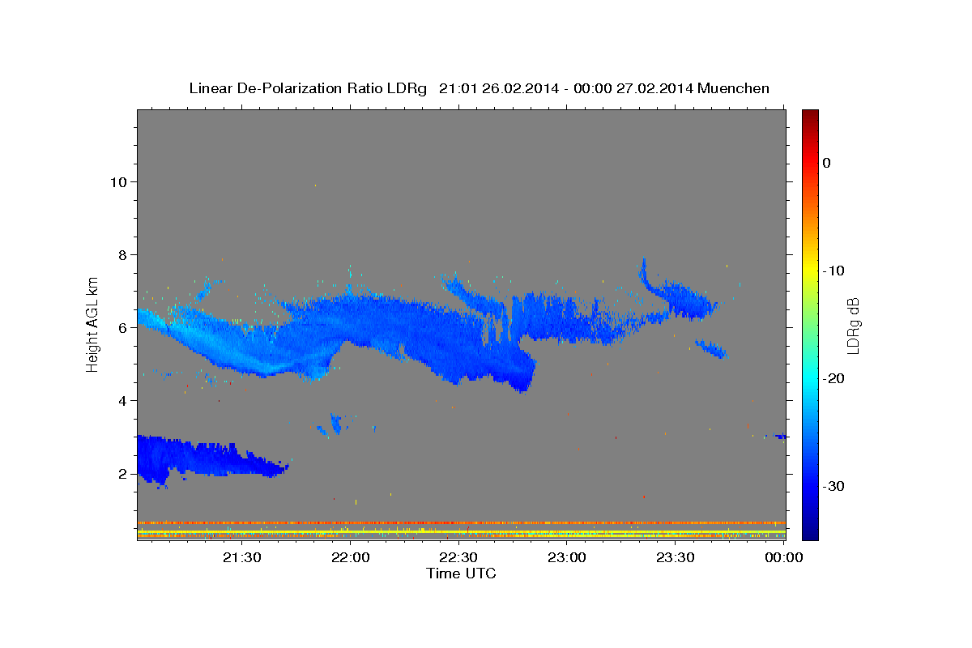Click the 'Time UTC' axis label

pyautogui.click(x=461, y=573)
